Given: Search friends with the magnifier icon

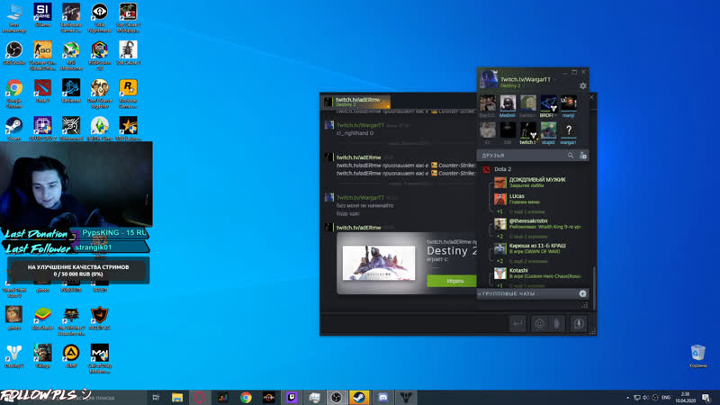Looking at the screenshot, I should [571, 156].
